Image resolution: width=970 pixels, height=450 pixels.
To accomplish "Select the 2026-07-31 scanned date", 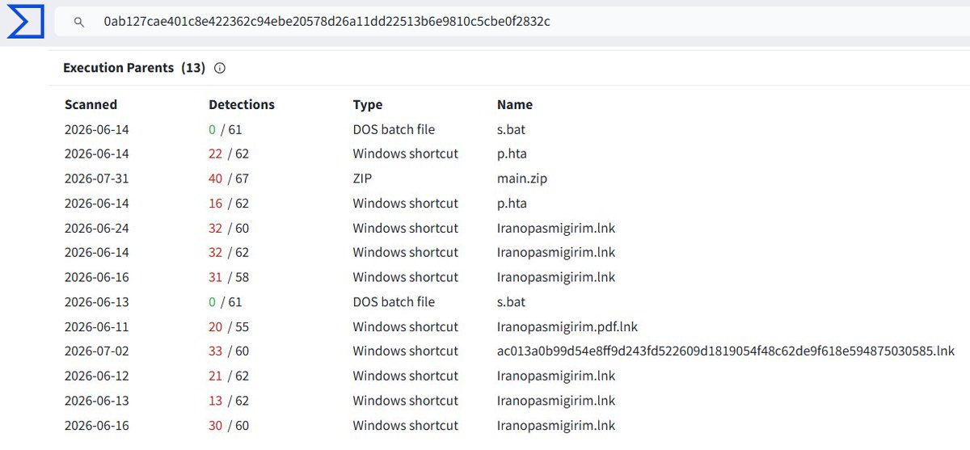I will coord(97,179).
